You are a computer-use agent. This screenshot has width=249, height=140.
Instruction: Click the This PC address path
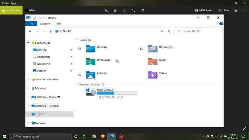[67, 31]
